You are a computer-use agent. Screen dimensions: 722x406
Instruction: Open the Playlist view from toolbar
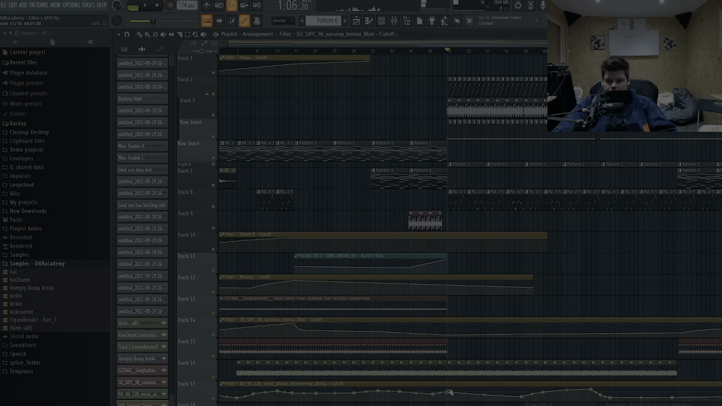(x=356, y=21)
